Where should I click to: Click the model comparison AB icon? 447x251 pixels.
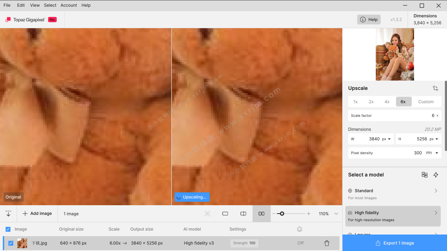pyautogui.click(x=424, y=175)
